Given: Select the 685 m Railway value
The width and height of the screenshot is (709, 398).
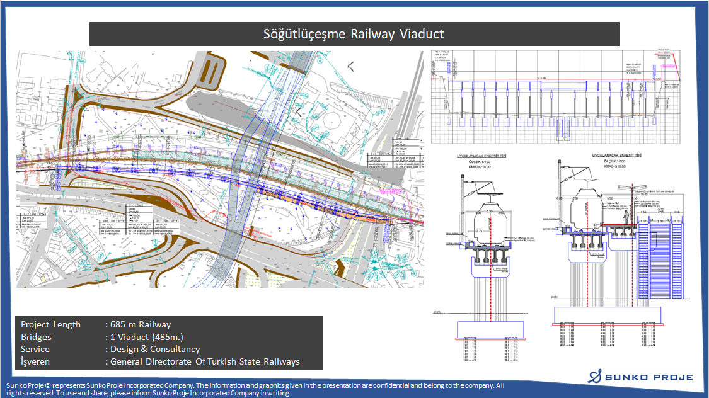Looking at the screenshot, I should [141, 325].
